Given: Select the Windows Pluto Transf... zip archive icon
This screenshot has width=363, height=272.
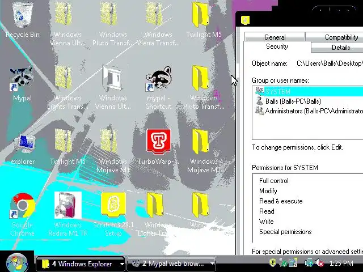Looking at the screenshot, I should coord(108,14).
